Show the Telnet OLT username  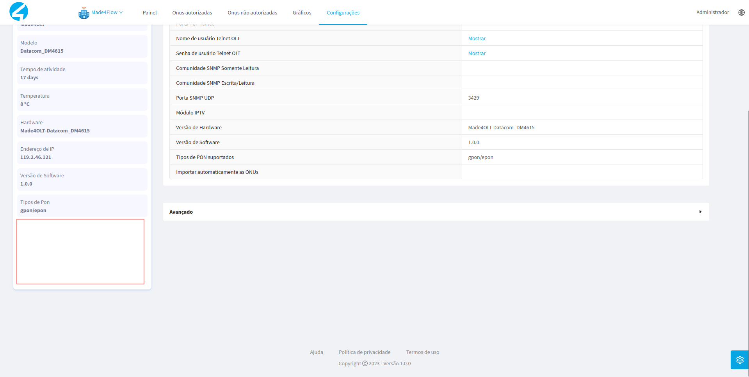pyautogui.click(x=477, y=38)
